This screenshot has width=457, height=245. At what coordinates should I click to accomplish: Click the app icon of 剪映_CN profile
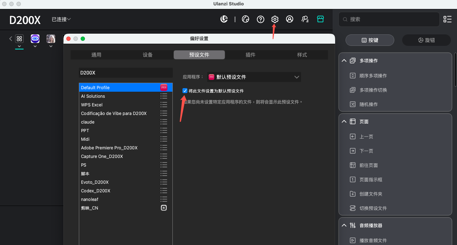[x=164, y=208]
